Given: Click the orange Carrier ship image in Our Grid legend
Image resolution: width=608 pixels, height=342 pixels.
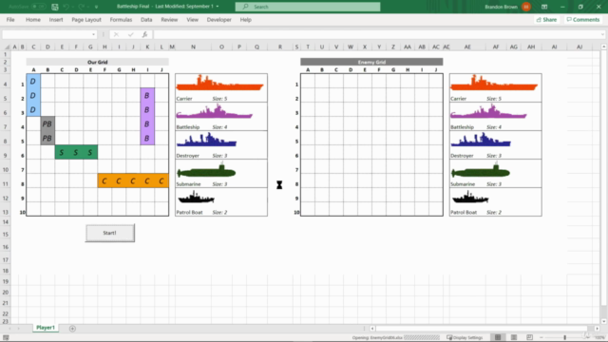Looking at the screenshot, I should click(219, 84).
